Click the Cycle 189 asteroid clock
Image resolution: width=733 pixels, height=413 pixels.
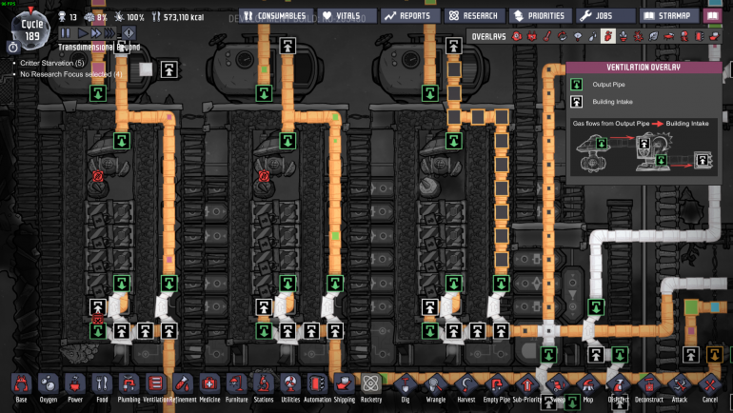click(x=31, y=29)
